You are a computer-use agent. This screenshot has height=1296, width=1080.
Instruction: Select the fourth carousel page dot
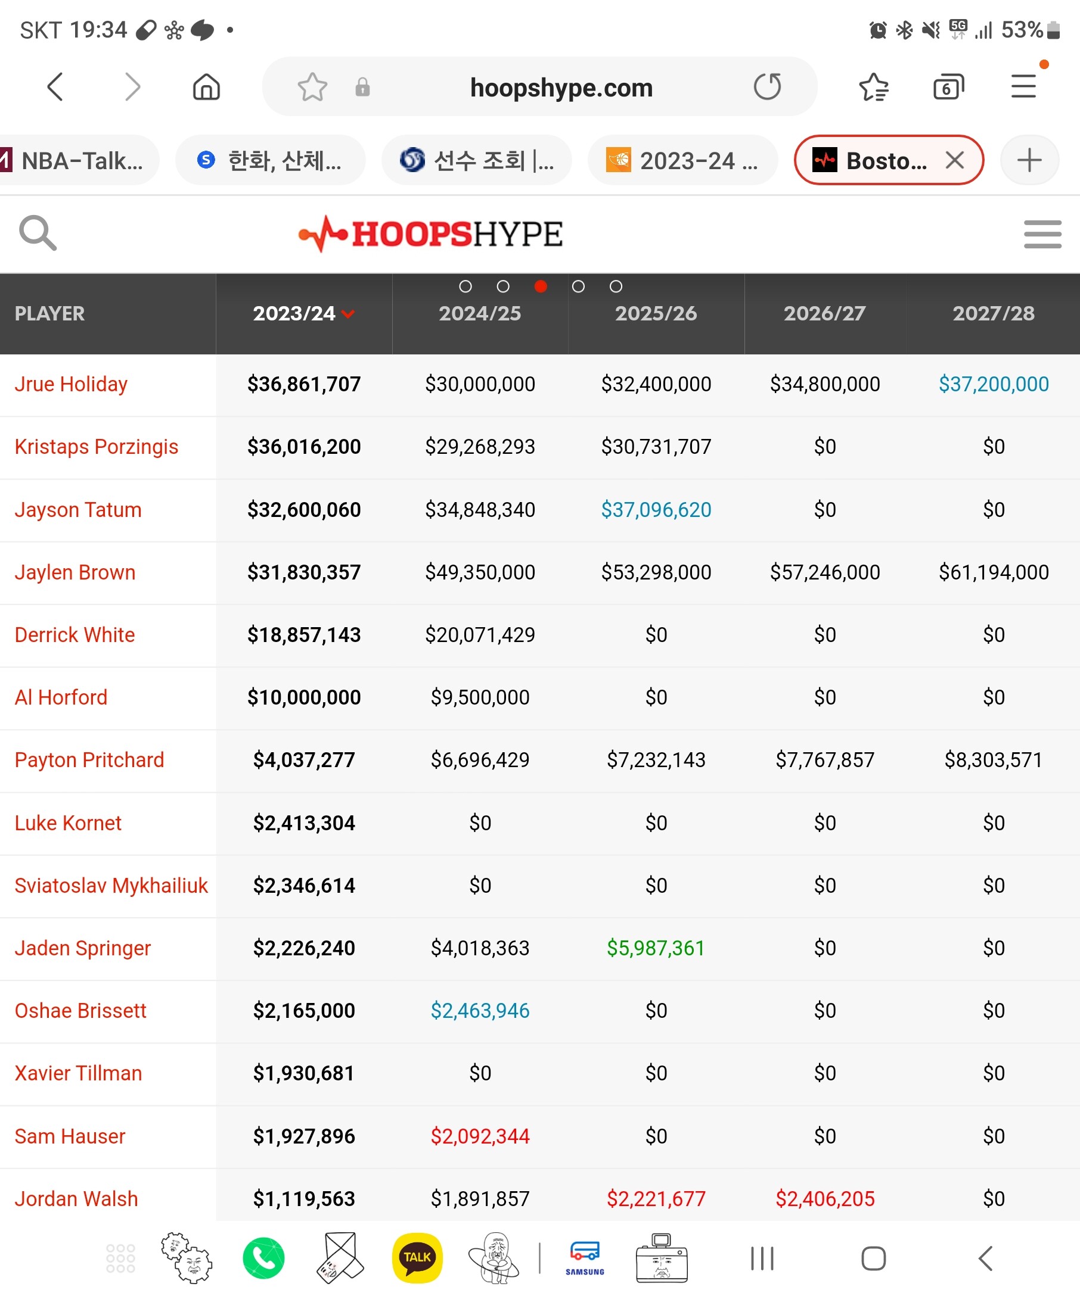[578, 286]
